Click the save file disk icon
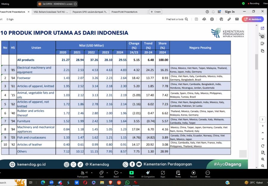268x186 pixels. pyautogui.click(x=197, y=19)
